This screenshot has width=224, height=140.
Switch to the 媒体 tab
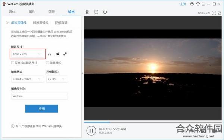point(12,12)
